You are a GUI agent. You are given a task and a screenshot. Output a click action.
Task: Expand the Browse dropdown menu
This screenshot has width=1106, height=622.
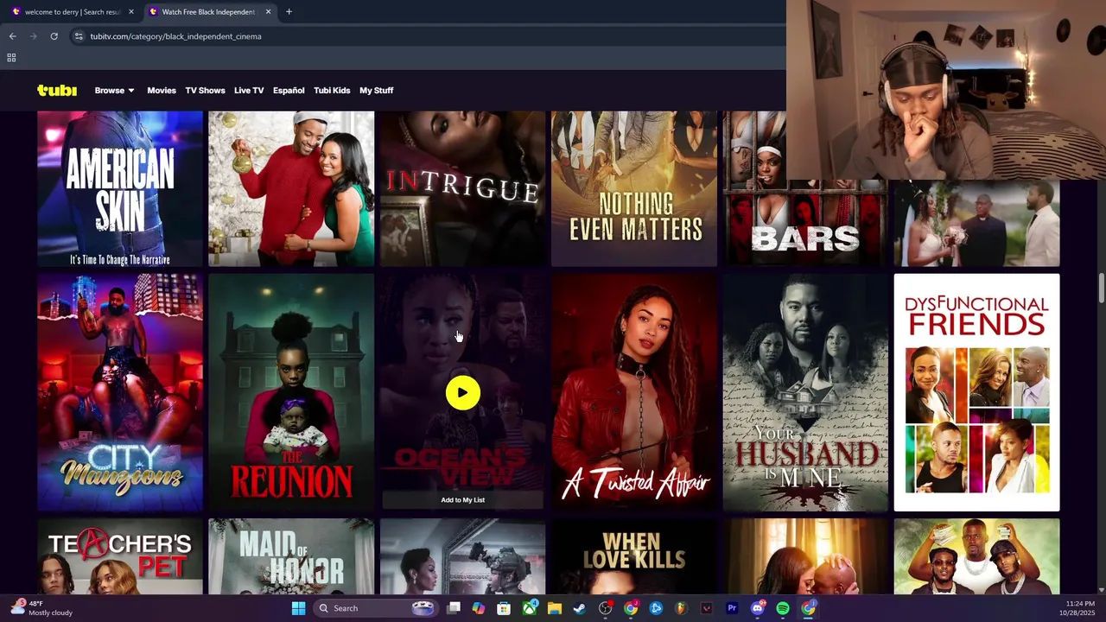(114, 91)
